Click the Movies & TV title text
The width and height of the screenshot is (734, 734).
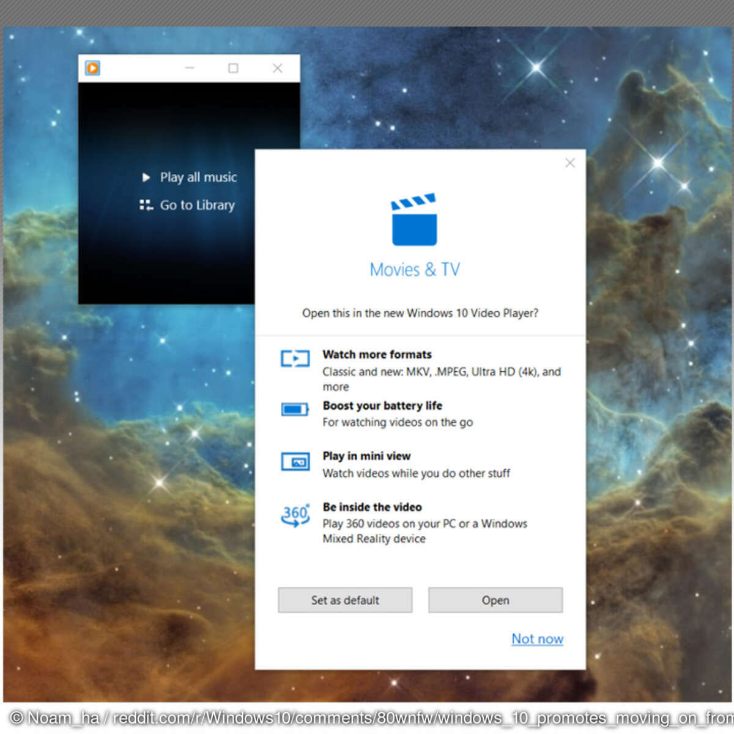[x=414, y=269]
